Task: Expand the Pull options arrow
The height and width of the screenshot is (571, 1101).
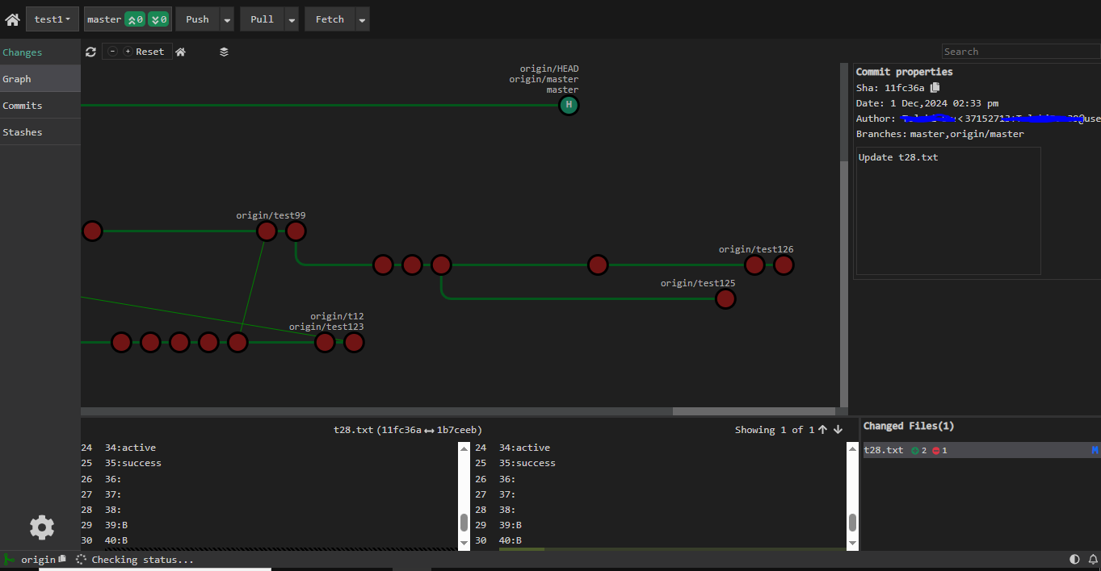Action: pos(292,19)
